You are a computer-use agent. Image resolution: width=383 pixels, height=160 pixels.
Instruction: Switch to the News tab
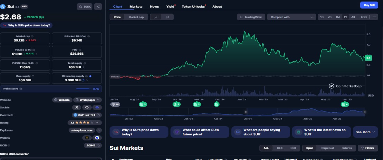click(154, 7)
